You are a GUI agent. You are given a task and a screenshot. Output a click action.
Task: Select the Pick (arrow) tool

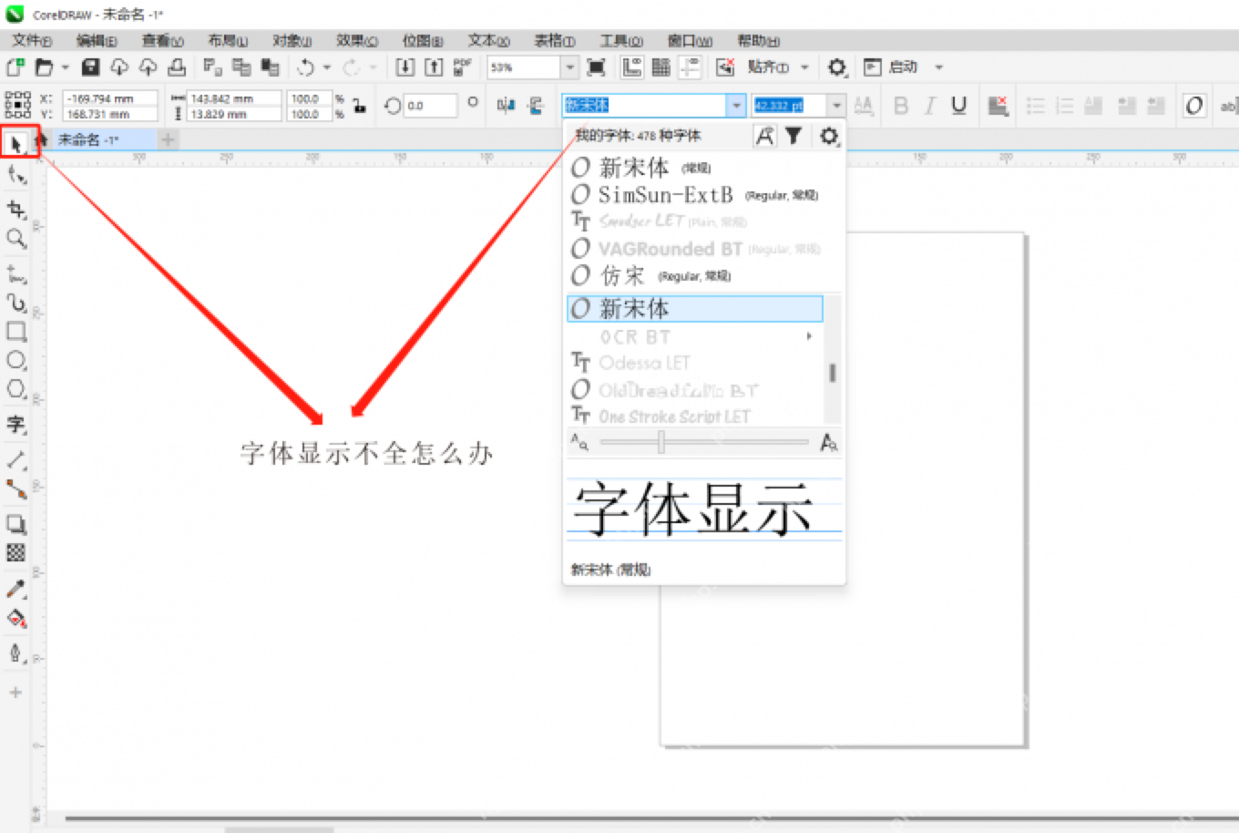pos(16,144)
